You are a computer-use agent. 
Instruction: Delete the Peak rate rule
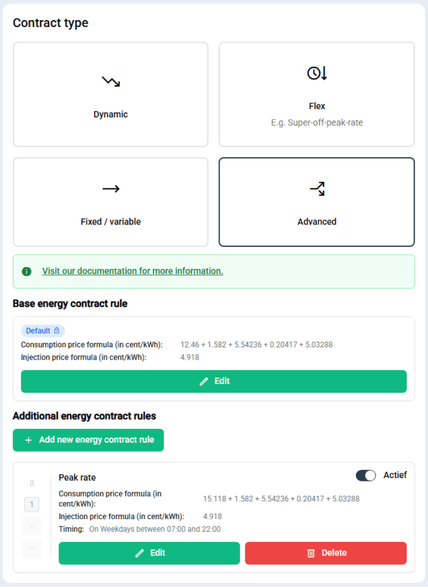point(325,553)
